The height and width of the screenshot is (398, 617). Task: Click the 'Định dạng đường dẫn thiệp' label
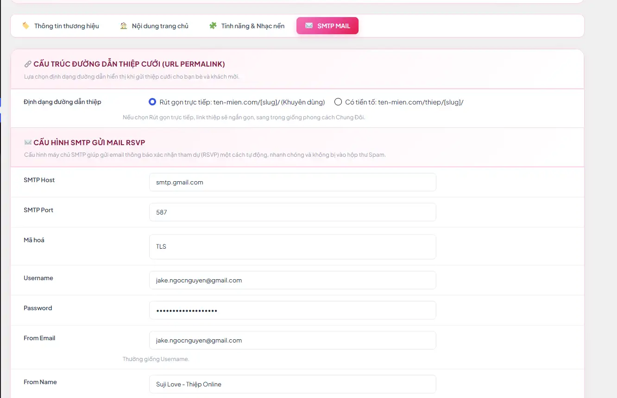(x=63, y=102)
